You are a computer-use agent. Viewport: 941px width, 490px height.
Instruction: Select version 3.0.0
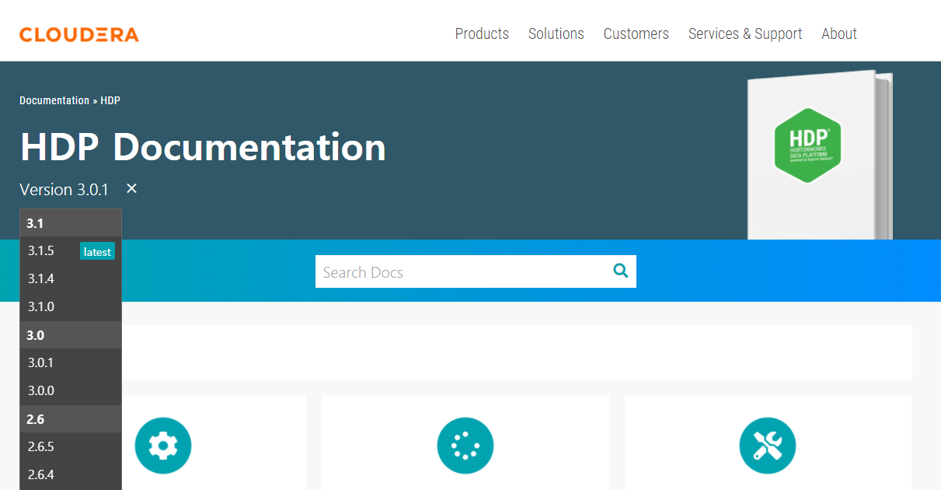pyautogui.click(x=71, y=390)
